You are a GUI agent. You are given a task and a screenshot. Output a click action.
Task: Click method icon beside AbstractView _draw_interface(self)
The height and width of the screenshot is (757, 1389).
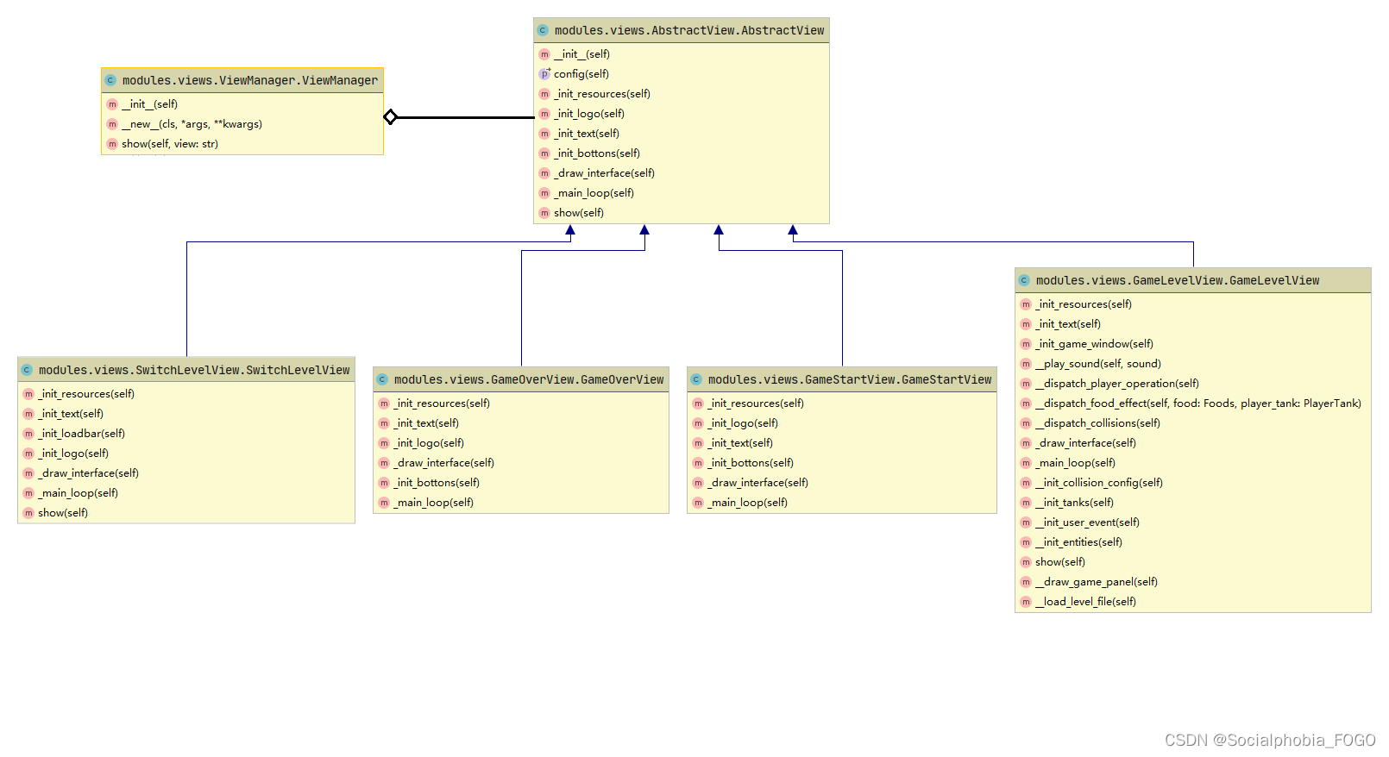544,173
